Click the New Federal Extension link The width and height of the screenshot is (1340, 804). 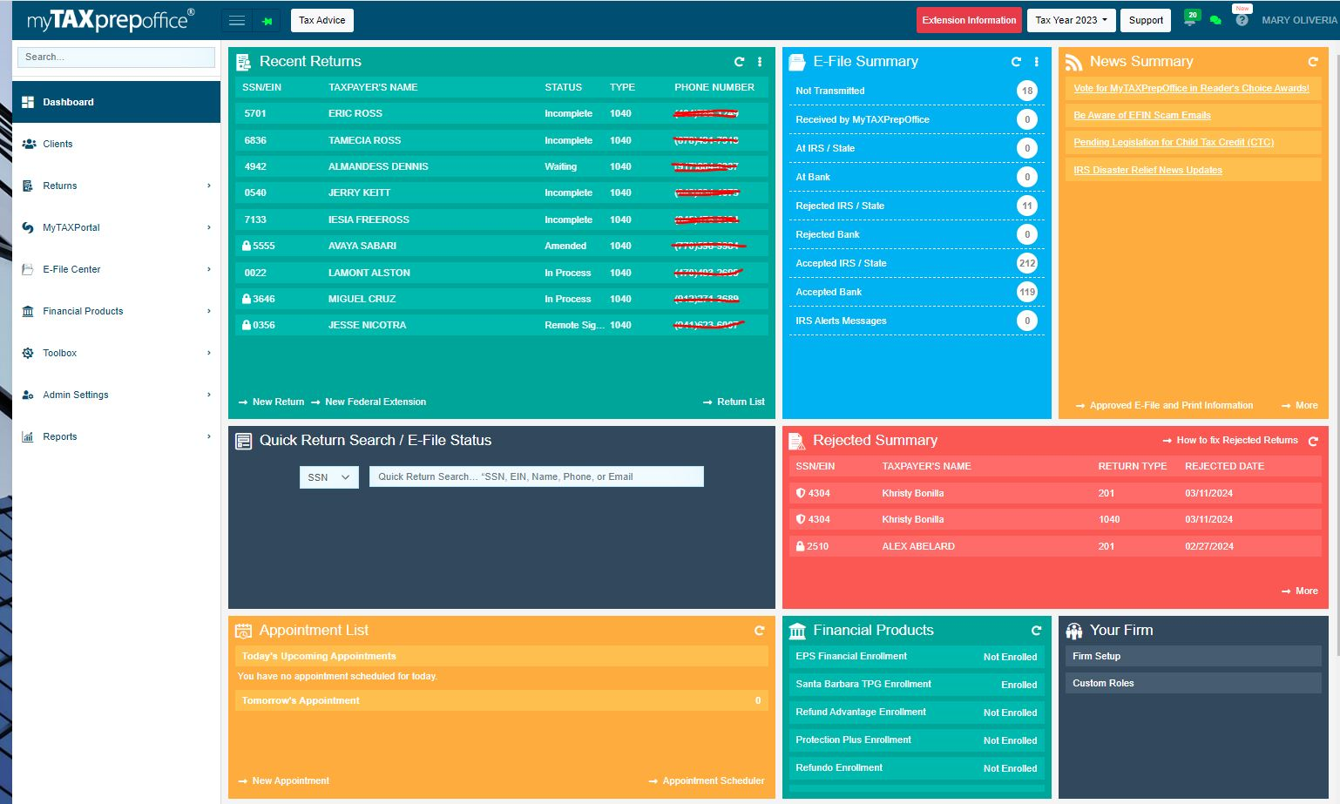369,402
